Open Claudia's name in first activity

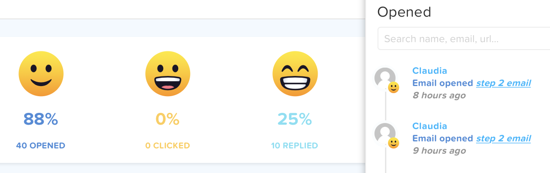click(430, 71)
